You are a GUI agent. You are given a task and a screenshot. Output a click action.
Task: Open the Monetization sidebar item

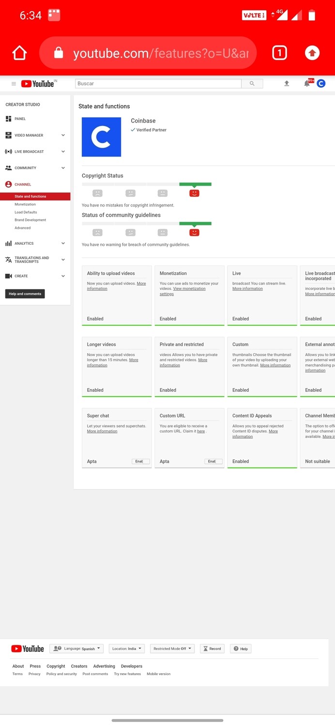pos(25,205)
